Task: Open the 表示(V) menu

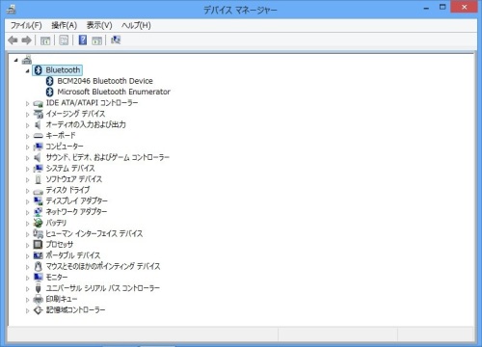Action: coord(99,25)
